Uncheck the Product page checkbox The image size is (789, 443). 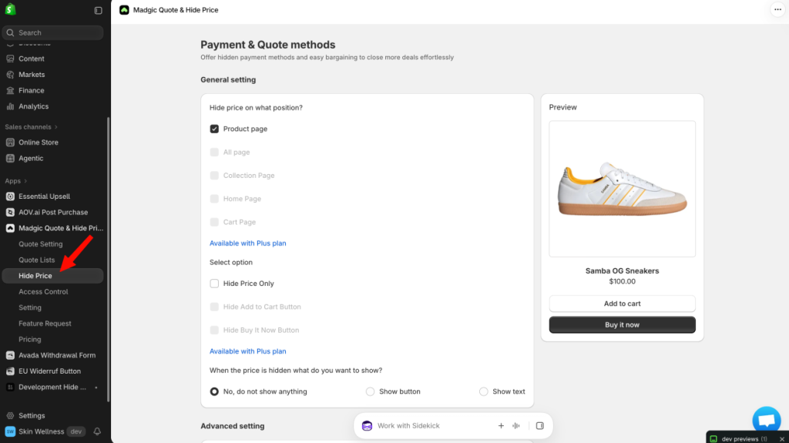(214, 129)
